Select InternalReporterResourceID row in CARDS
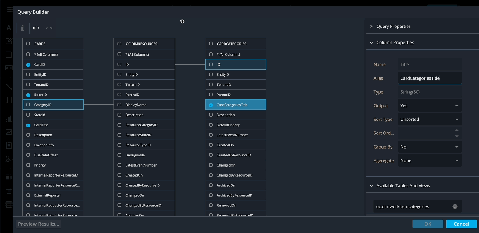 pyautogui.click(x=53, y=175)
